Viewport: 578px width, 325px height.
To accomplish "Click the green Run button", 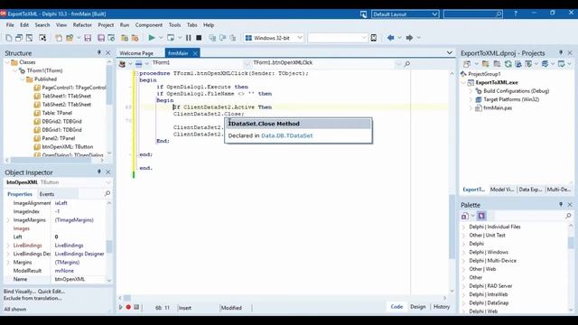I will [x=152, y=38].
